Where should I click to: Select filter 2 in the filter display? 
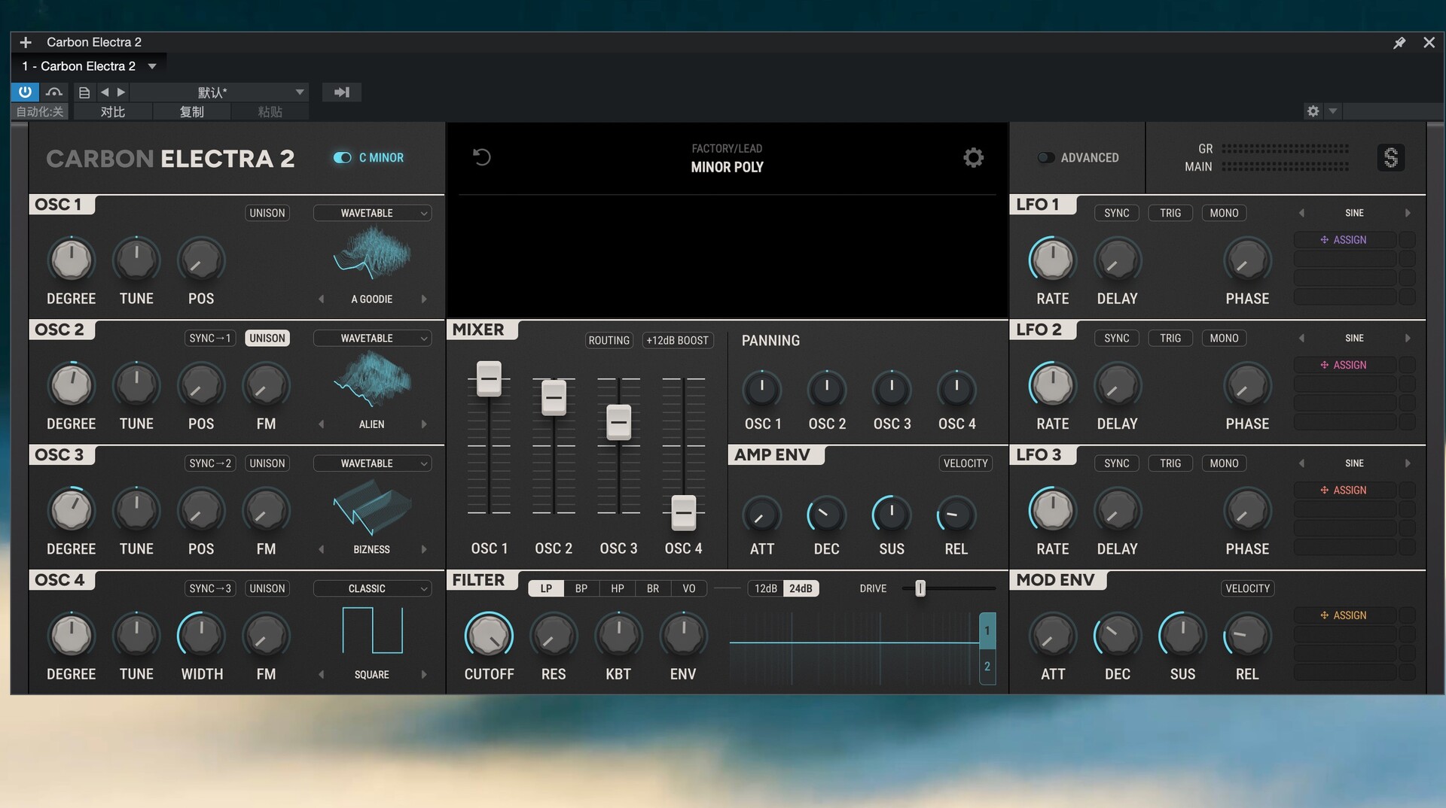pyautogui.click(x=987, y=667)
